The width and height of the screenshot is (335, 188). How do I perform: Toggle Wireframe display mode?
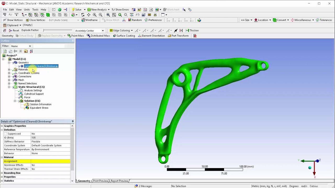point(90,20)
